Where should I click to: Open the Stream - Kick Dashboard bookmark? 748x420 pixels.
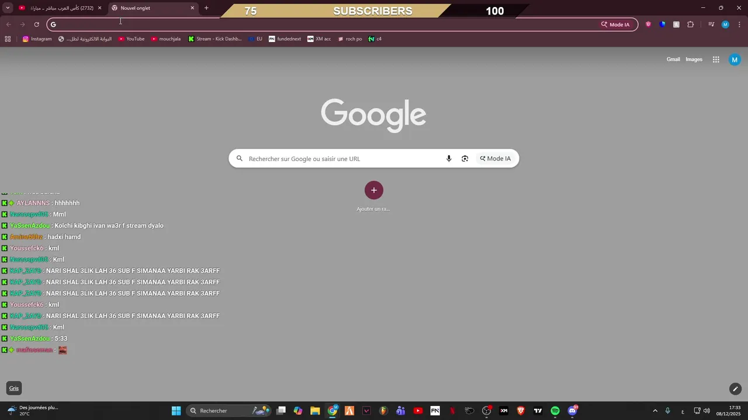[215, 39]
